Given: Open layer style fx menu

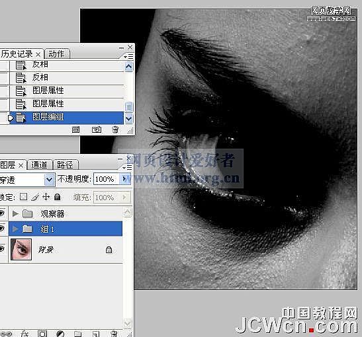Looking at the screenshot, I should pyautogui.click(x=24, y=334).
